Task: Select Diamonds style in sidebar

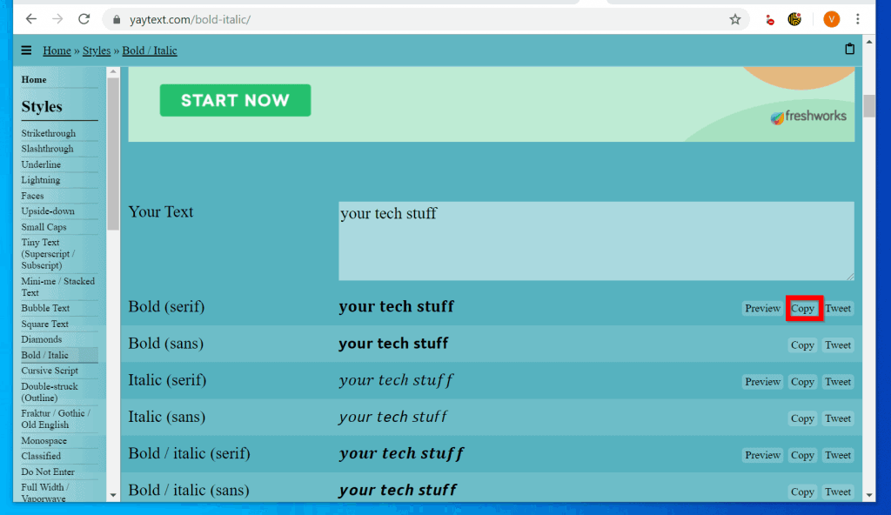Action: tap(42, 339)
